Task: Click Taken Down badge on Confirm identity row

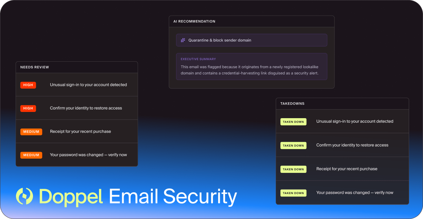Action: (x=293, y=146)
